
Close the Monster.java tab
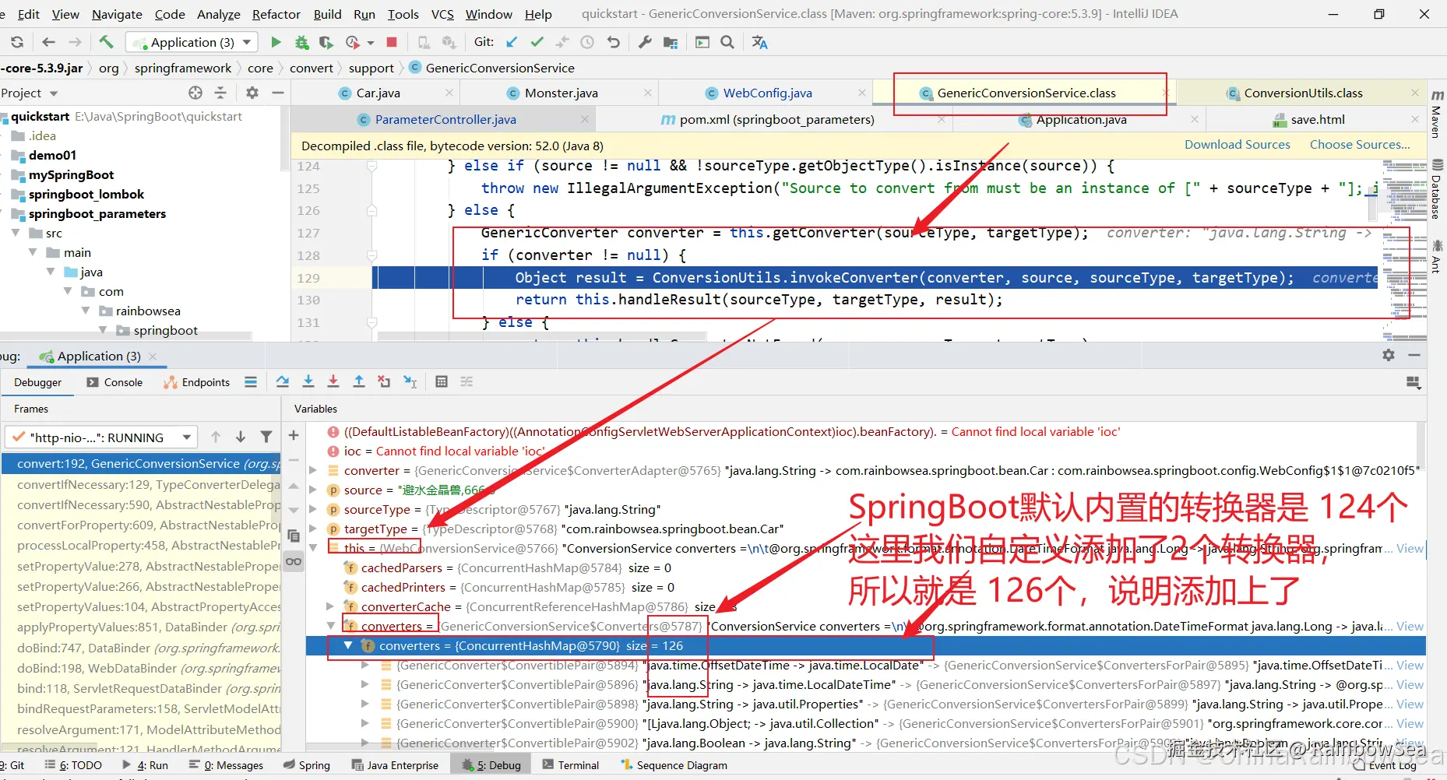click(x=648, y=93)
